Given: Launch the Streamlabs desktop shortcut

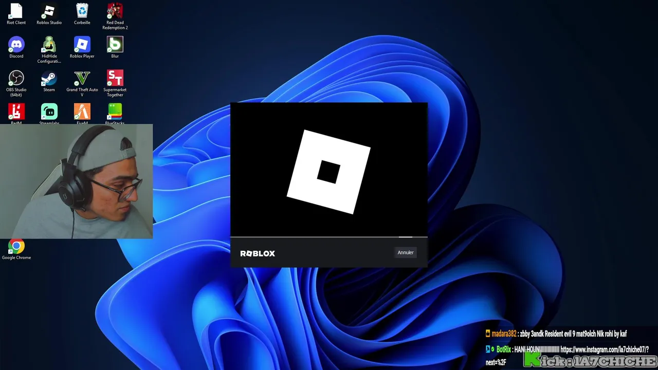Looking at the screenshot, I should click(x=49, y=114).
